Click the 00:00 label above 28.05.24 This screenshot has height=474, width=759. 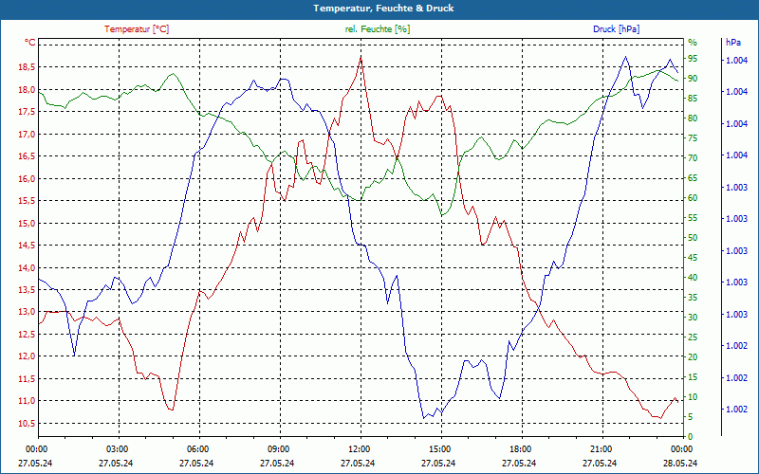point(681,448)
